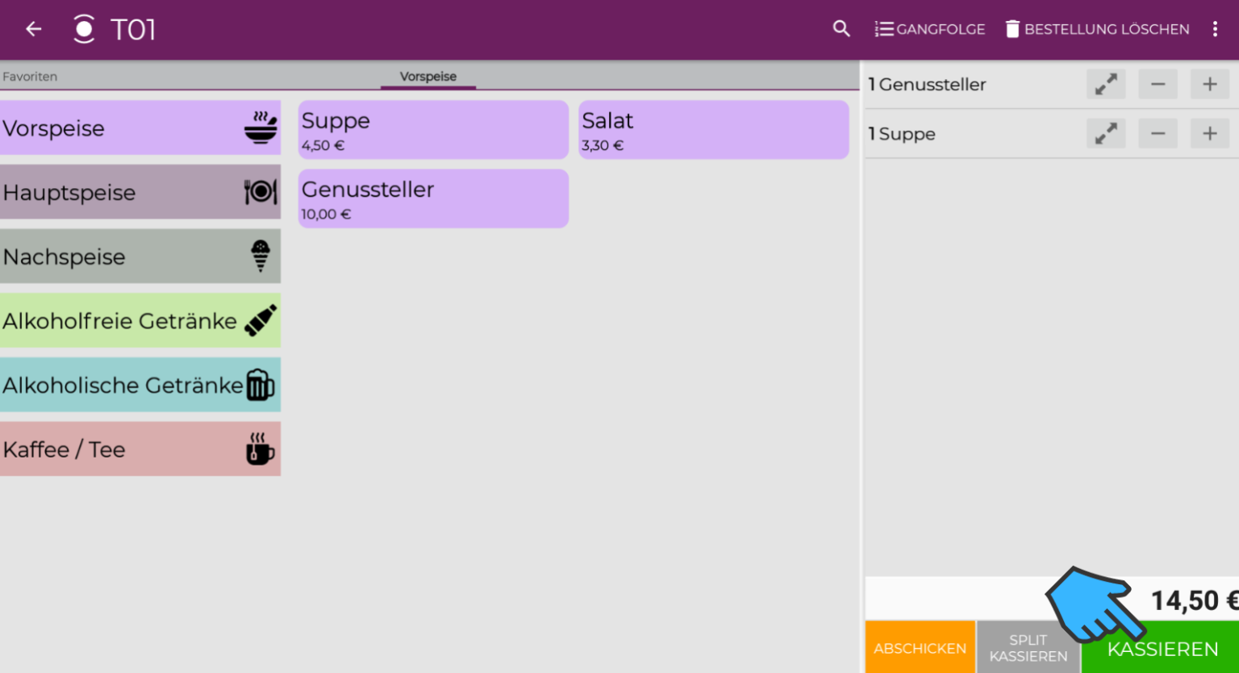Open the three-dot overflow menu
Image resolution: width=1239 pixels, height=673 pixels.
[x=1216, y=28]
